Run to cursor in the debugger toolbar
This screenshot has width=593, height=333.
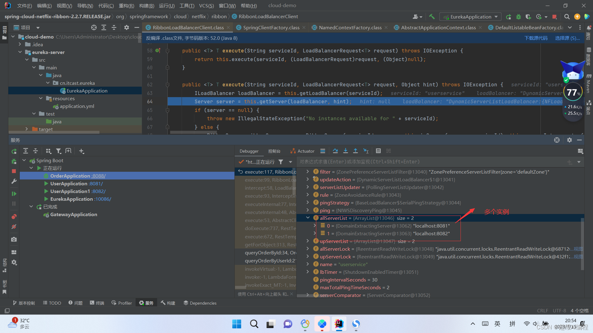pos(366,151)
